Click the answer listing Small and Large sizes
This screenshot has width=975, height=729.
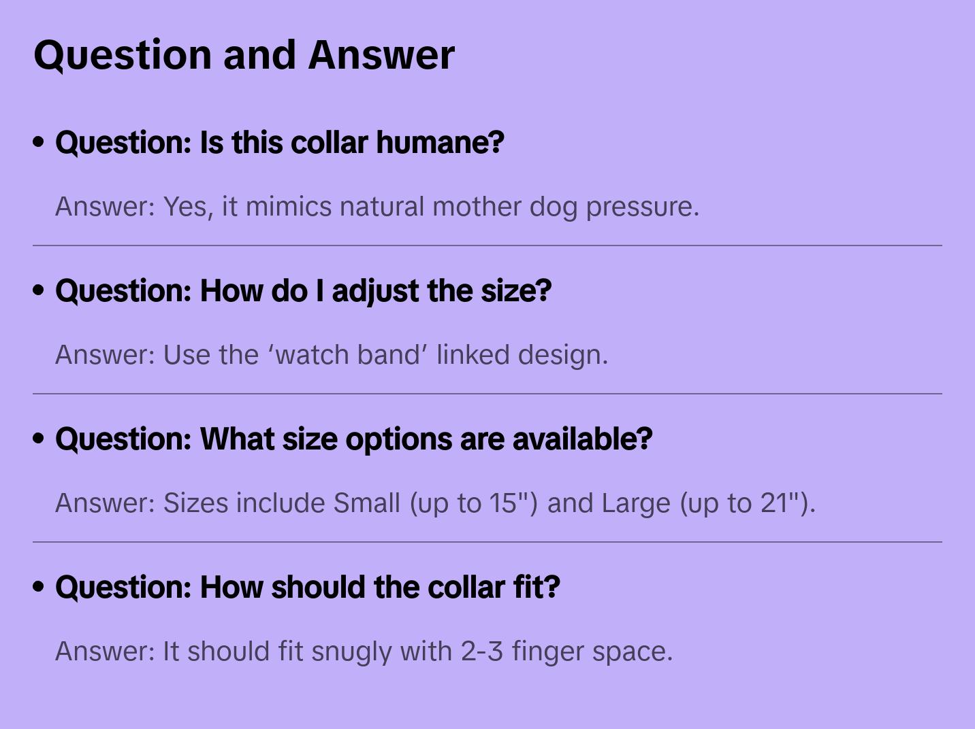click(434, 503)
